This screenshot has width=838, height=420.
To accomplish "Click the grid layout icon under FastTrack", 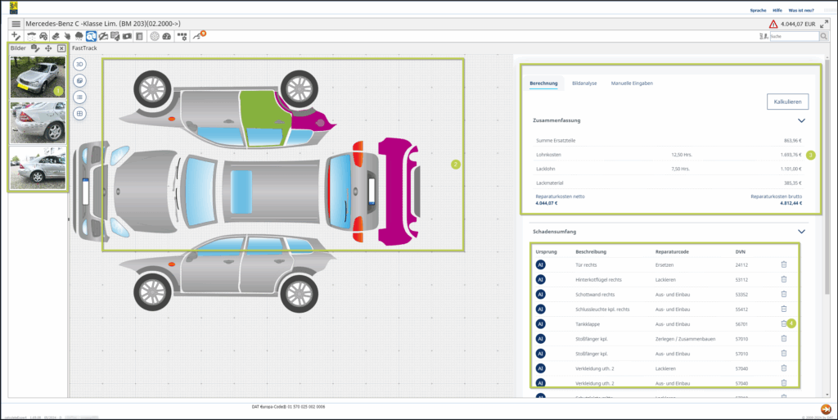I will pyautogui.click(x=79, y=113).
